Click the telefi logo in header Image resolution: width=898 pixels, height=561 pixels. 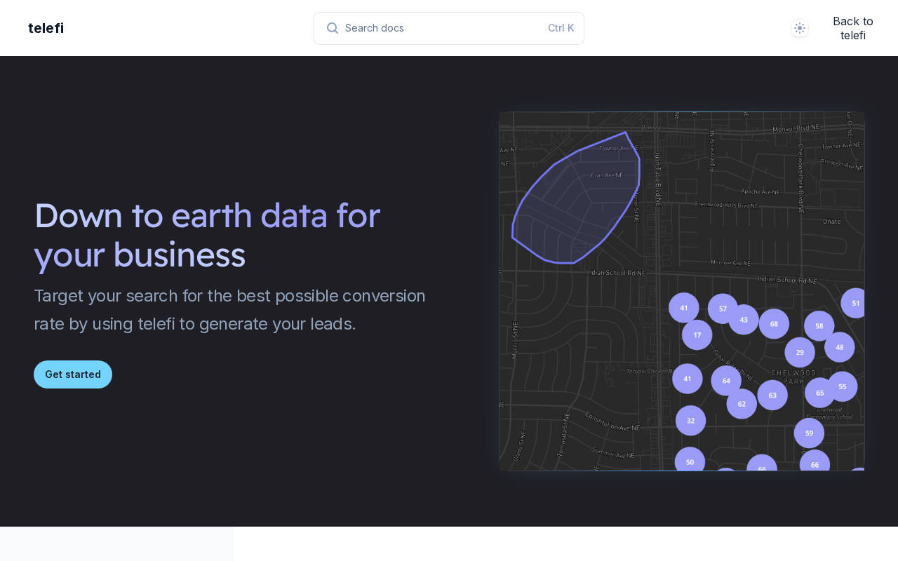point(46,28)
